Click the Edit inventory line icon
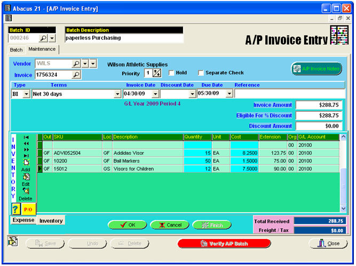Screen dimensions: 356x266 (26, 177)
